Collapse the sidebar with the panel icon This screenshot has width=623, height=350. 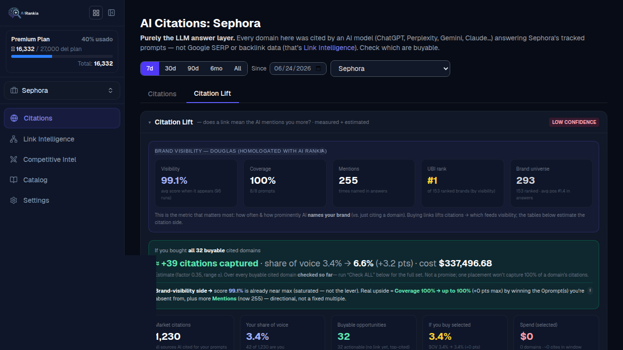pyautogui.click(x=111, y=13)
